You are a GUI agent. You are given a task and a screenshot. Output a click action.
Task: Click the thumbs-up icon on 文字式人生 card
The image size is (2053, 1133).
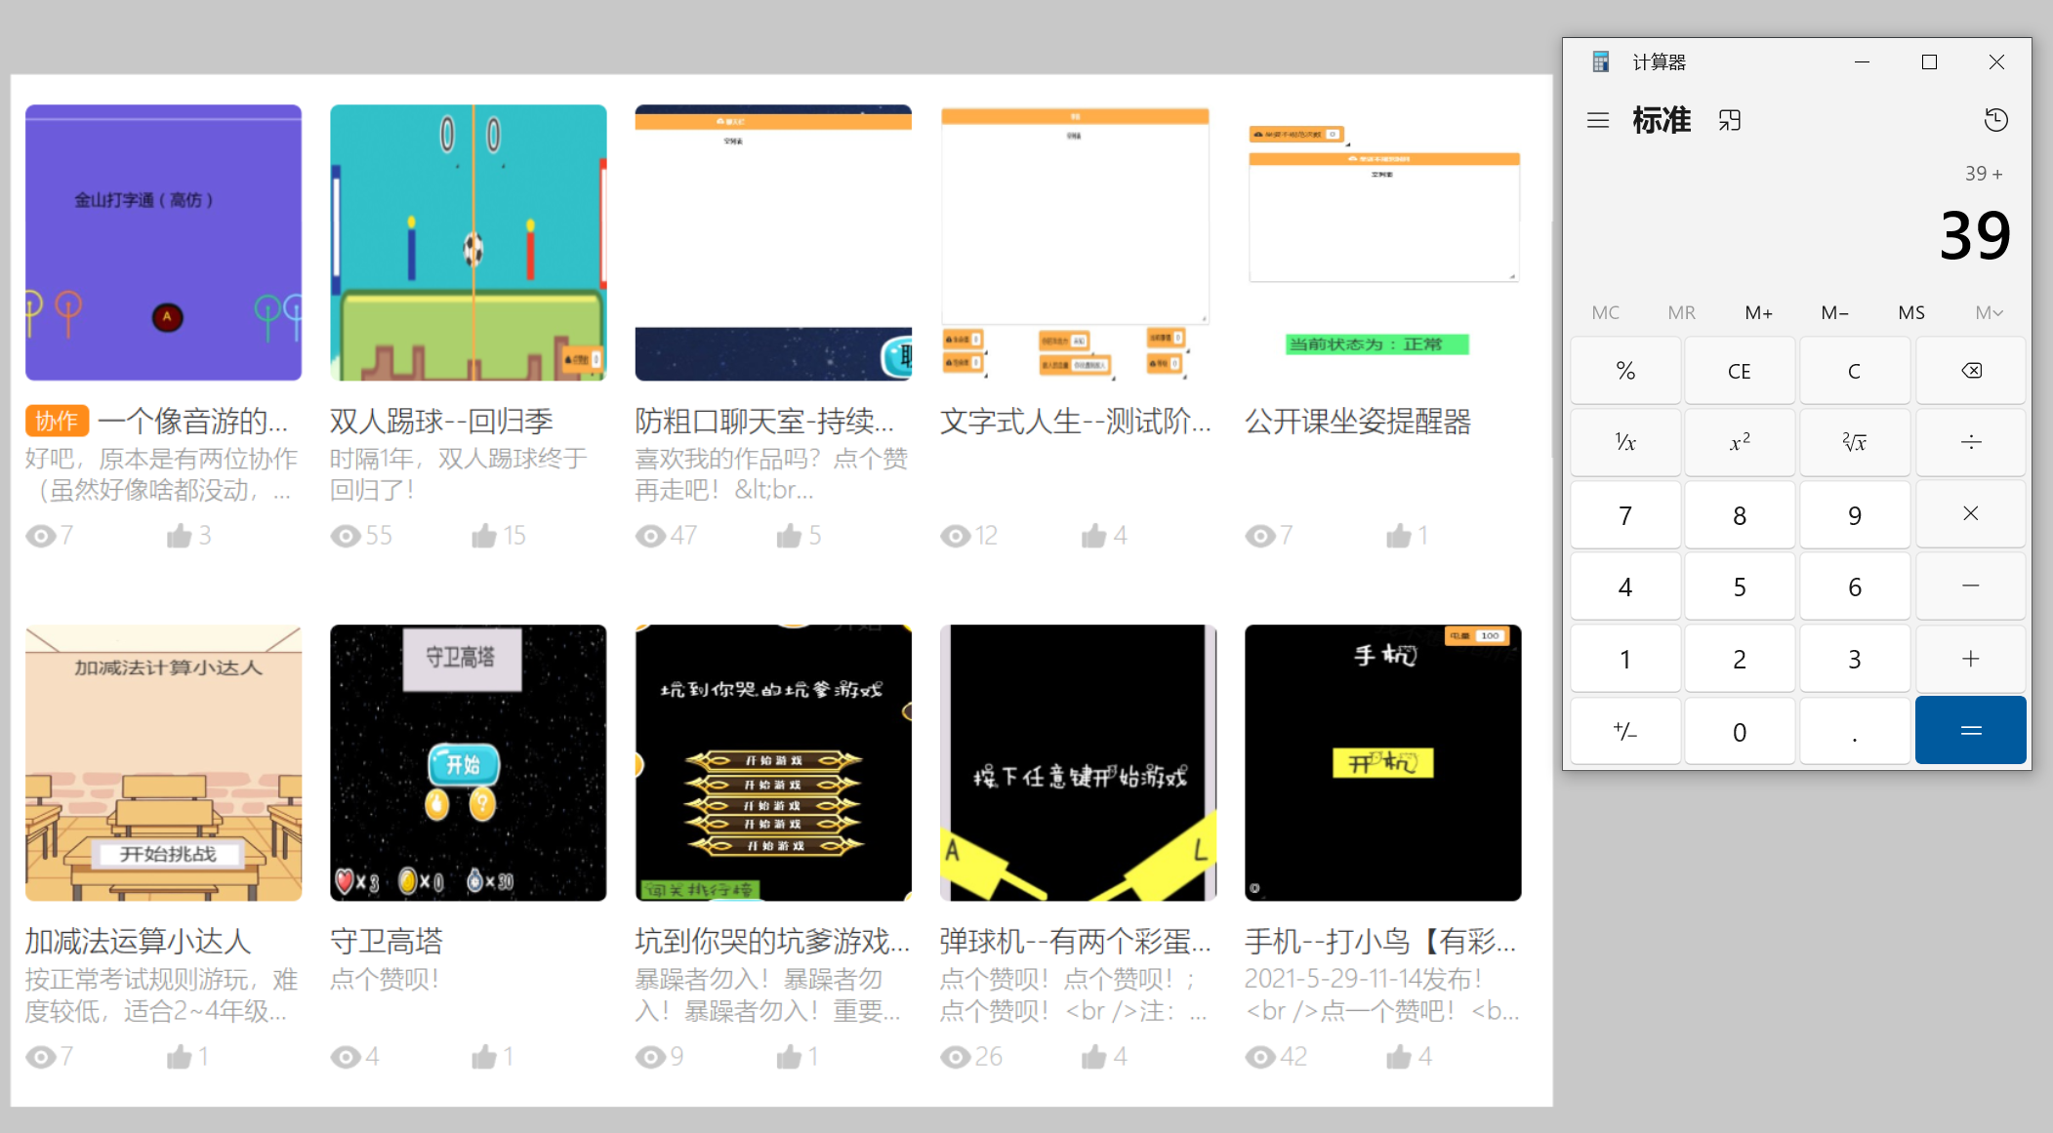click(1094, 535)
